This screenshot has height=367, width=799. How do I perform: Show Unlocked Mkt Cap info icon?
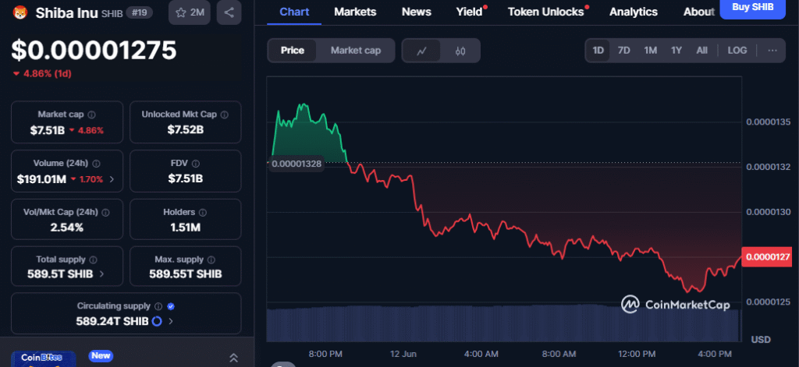pos(225,115)
